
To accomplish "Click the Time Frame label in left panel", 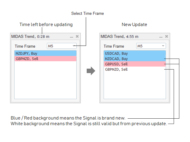I will click(x=25, y=46).
